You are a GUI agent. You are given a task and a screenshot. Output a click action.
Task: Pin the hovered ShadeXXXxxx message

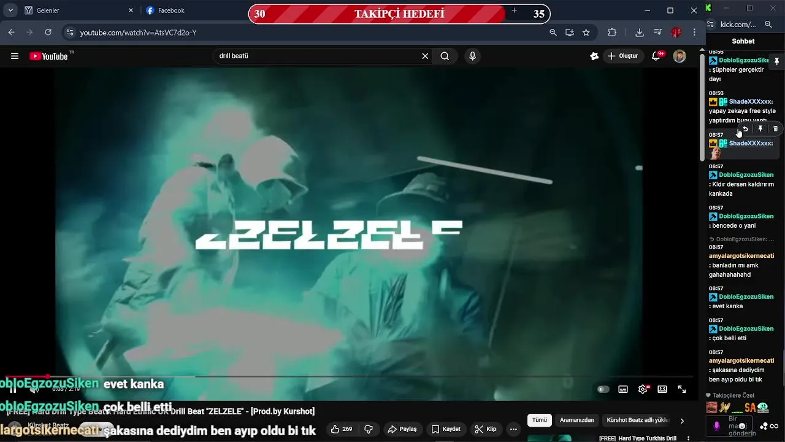tap(760, 129)
